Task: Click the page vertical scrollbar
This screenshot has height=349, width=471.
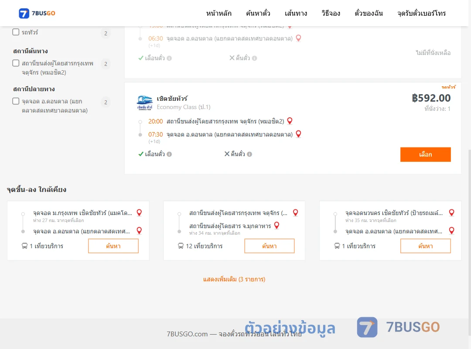Action: [470, 242]
